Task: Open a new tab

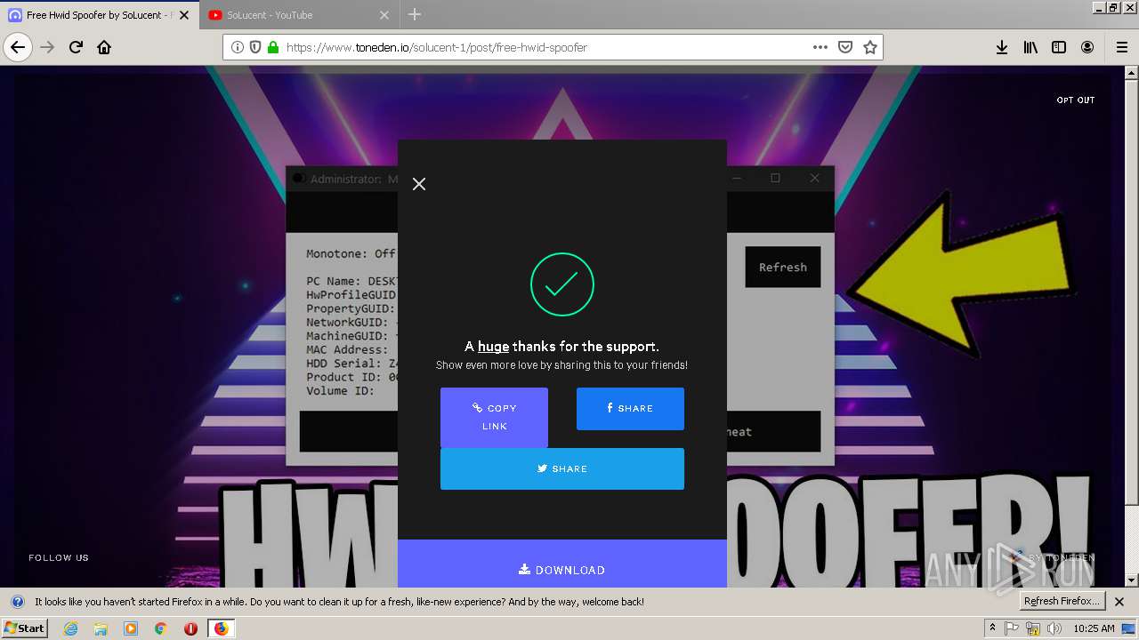Action: coord(415,14)
